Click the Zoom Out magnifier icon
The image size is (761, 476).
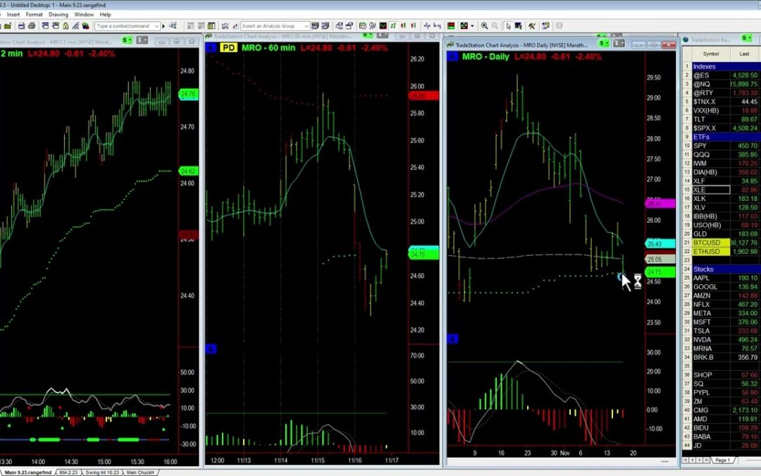(495, 26)
